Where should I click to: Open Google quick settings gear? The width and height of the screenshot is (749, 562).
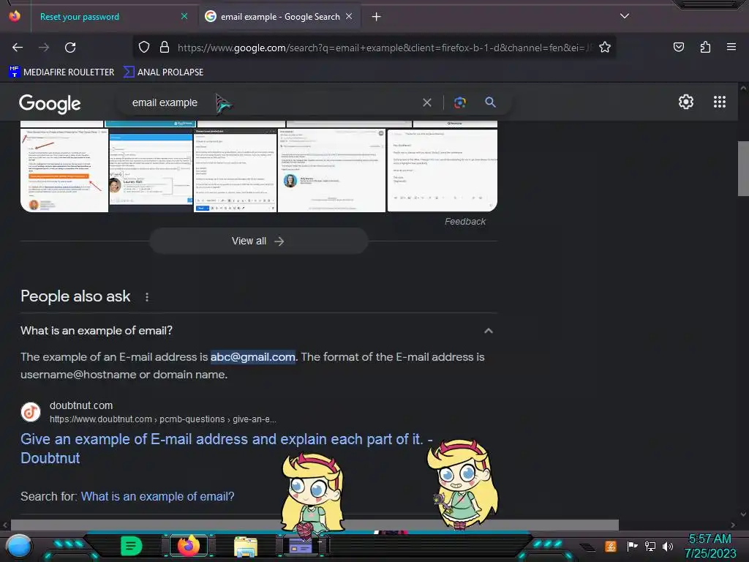[686, 102]
